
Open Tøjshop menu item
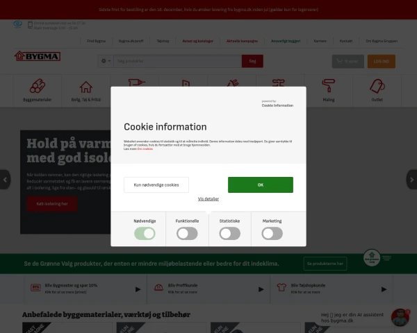163,41
